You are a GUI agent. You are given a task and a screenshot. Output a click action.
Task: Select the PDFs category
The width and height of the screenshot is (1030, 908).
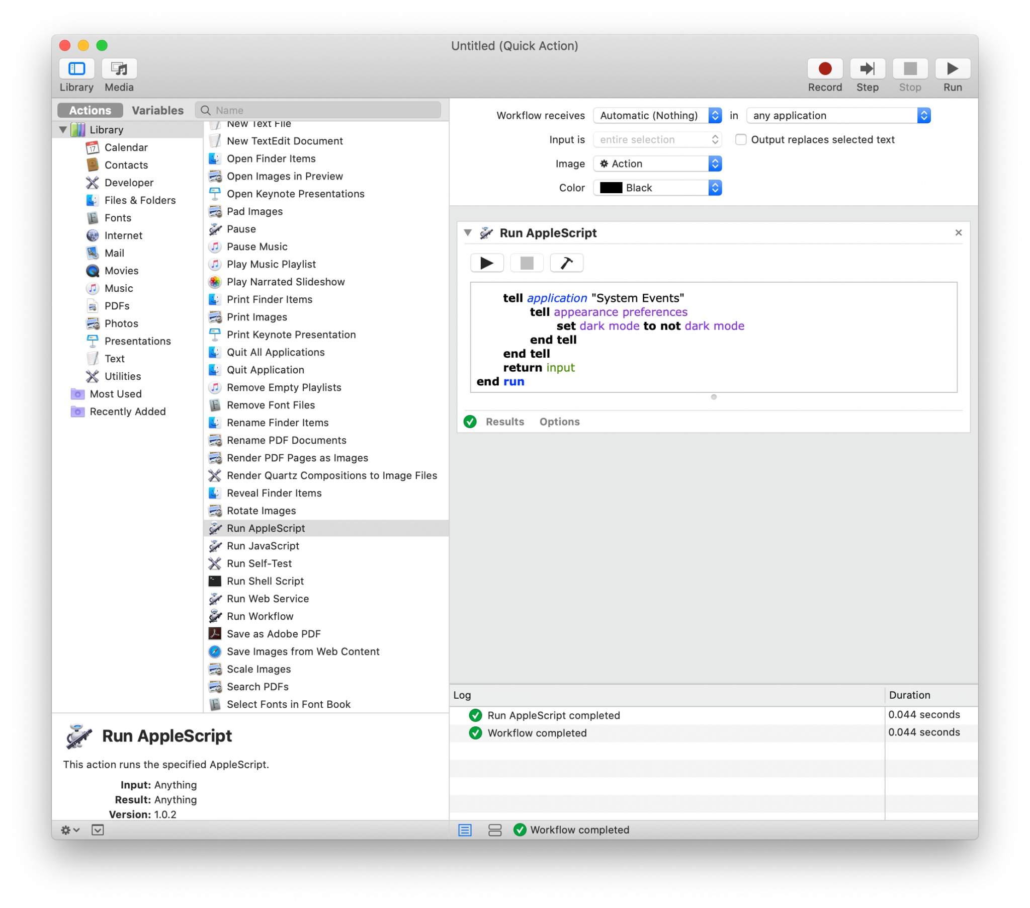tap(117, 306)
